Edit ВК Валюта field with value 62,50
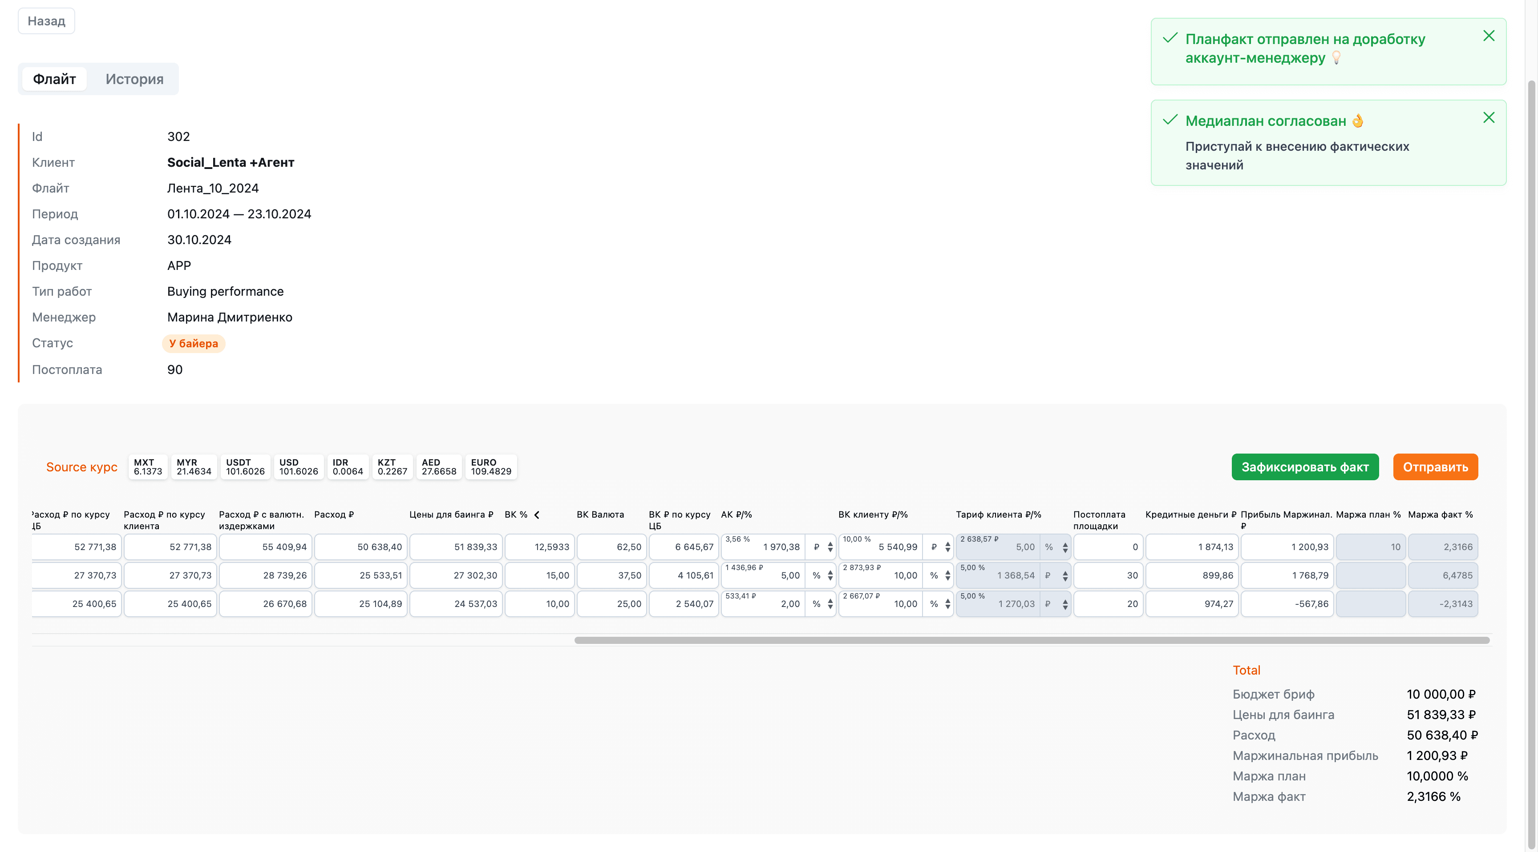This screenshot has width=1538, height=852. pyautogui.click(x=612, y=547)
